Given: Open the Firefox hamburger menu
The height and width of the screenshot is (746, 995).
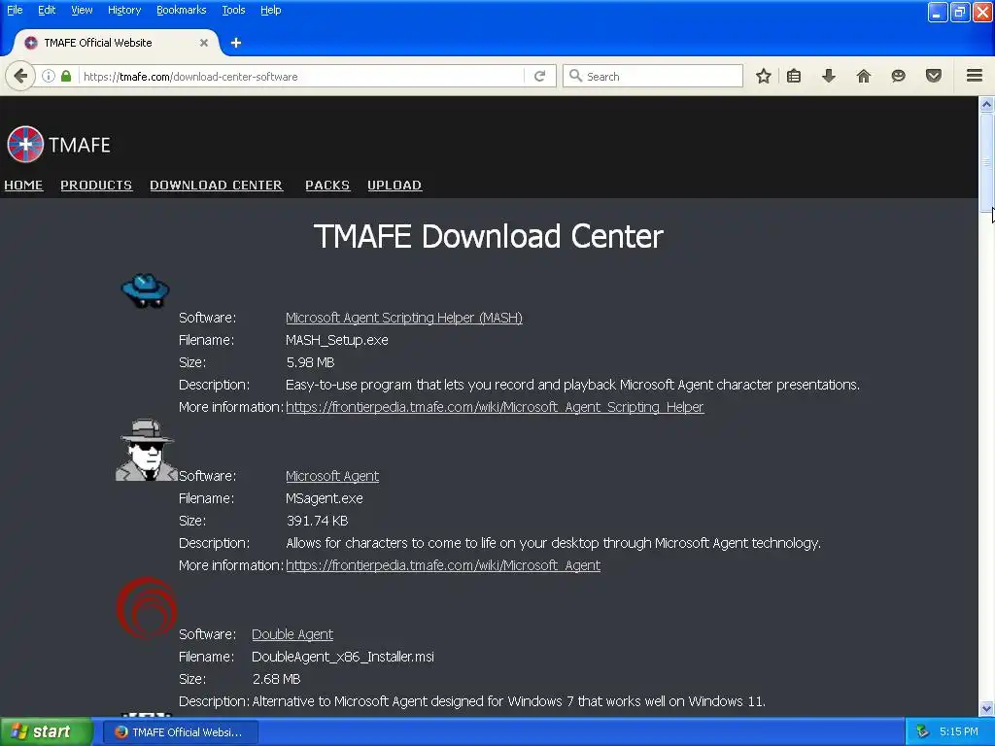Looking at the screenshot, I should [x=975, y=76].
